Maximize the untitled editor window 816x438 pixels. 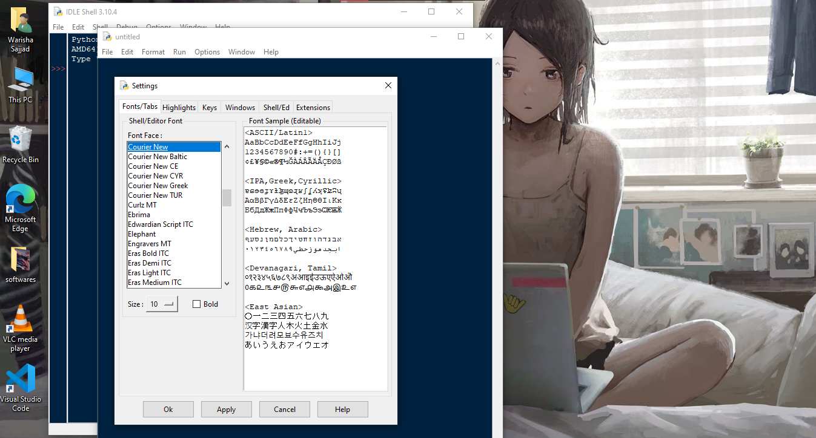[x=461, y=36]
